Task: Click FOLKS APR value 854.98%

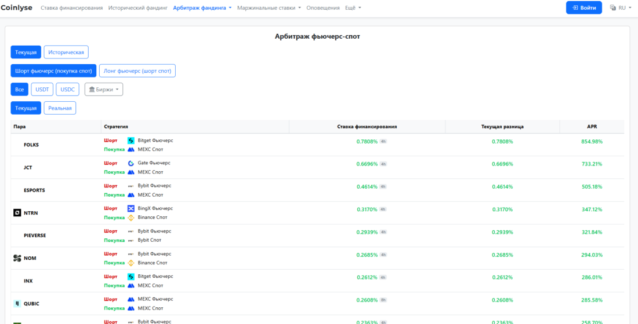Action: 592,141
